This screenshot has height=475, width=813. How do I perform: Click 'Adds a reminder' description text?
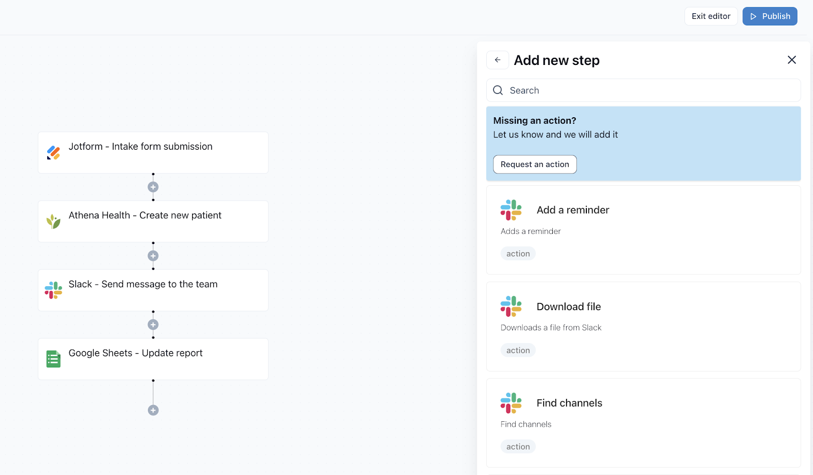(x=530, y=231)
